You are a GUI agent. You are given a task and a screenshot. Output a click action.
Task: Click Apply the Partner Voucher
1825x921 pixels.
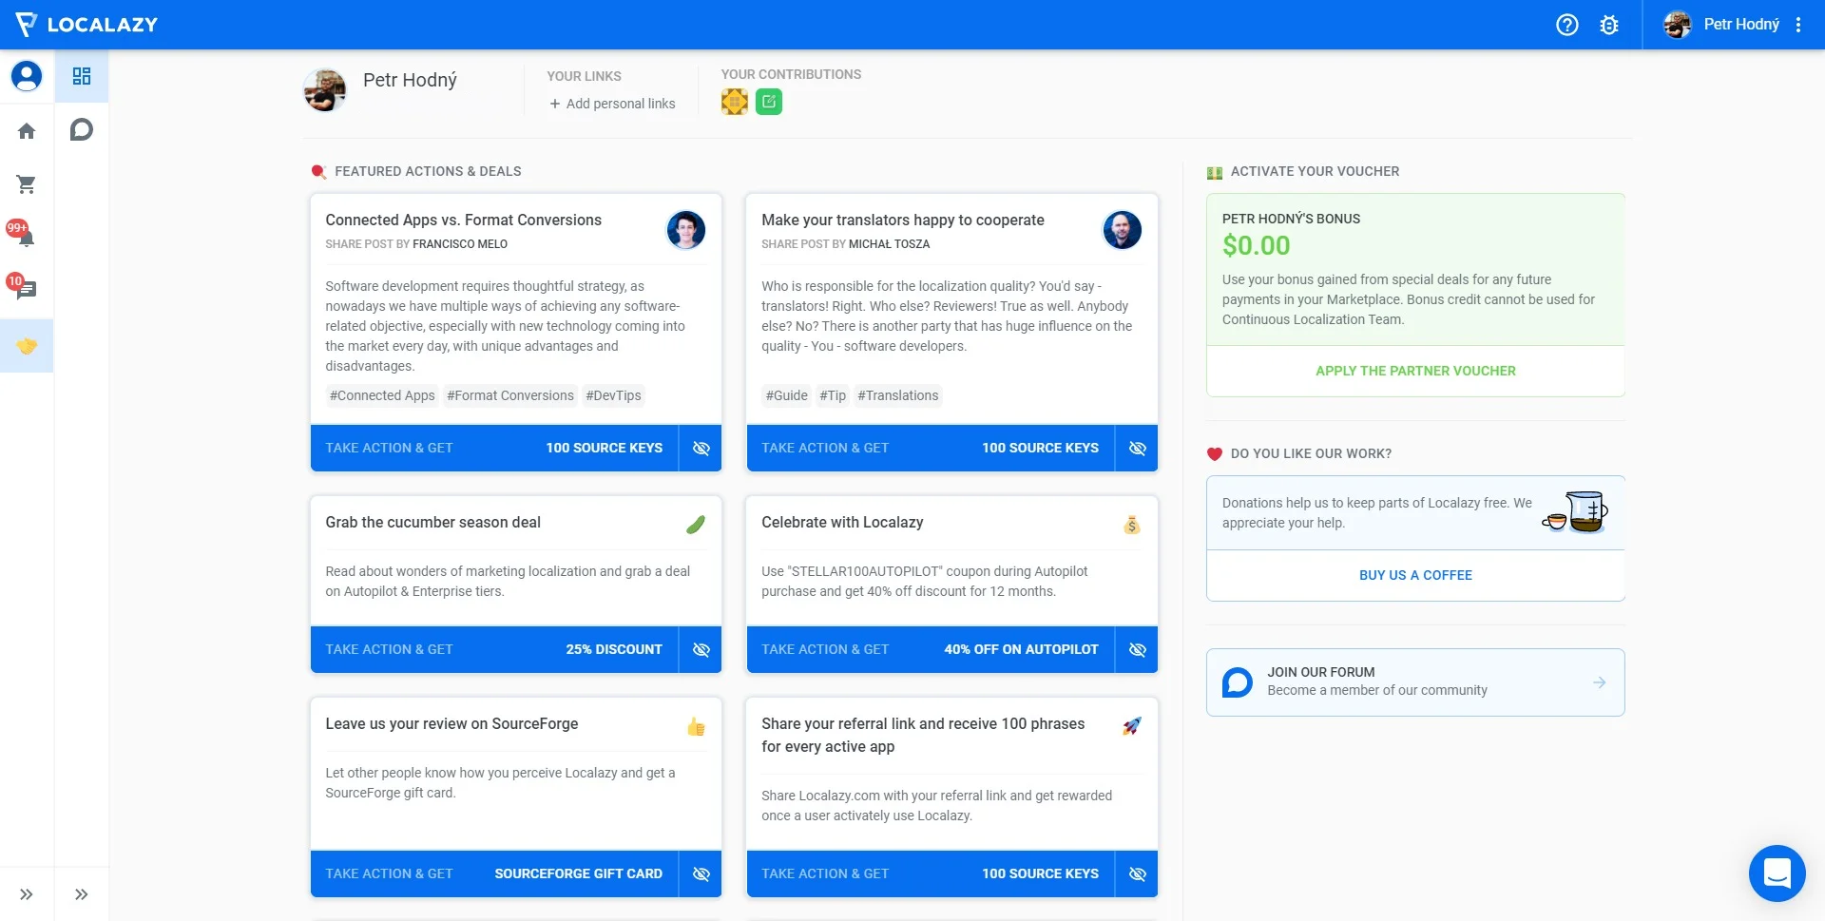click(1415, 371)
